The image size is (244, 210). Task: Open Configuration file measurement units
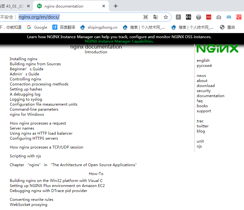tap(44, 104)
